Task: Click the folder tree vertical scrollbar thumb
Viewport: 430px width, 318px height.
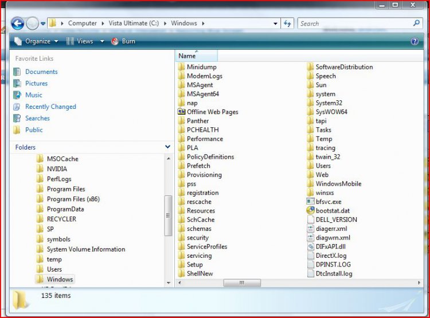Action: (x=168, y=215)
